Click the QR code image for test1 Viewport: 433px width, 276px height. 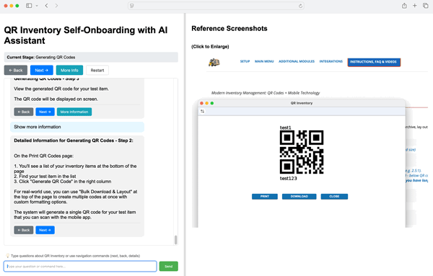[x=302, y=152]
